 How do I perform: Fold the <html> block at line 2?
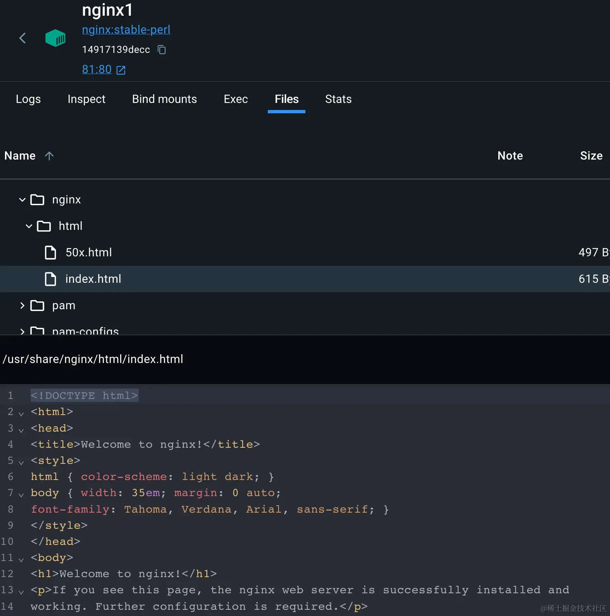click(x=21, y=413)
